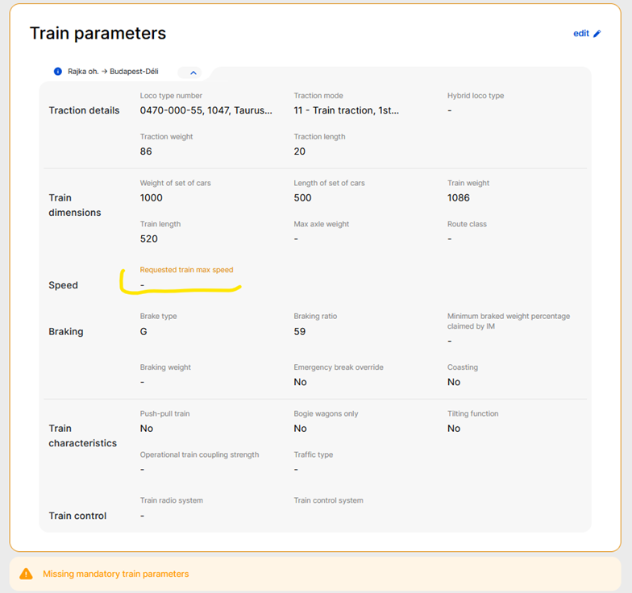This screenshot has width=632, height=593.
Task: Click the Traction details section label
Action: [84, 110]
